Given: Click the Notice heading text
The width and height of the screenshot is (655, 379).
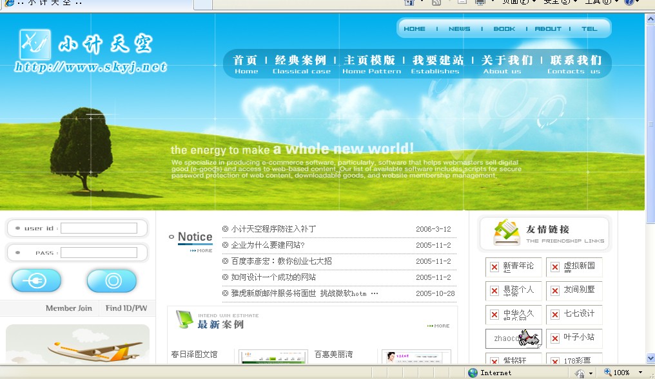Looking at the screenshot, I should [195, 236].
